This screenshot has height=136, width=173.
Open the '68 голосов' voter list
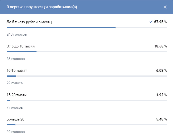tap(16, 59)
